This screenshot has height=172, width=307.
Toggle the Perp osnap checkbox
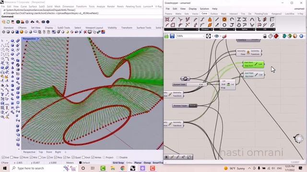[x=56, y=157]
